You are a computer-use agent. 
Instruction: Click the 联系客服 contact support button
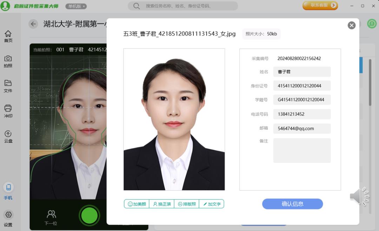(x=320, y=5)
